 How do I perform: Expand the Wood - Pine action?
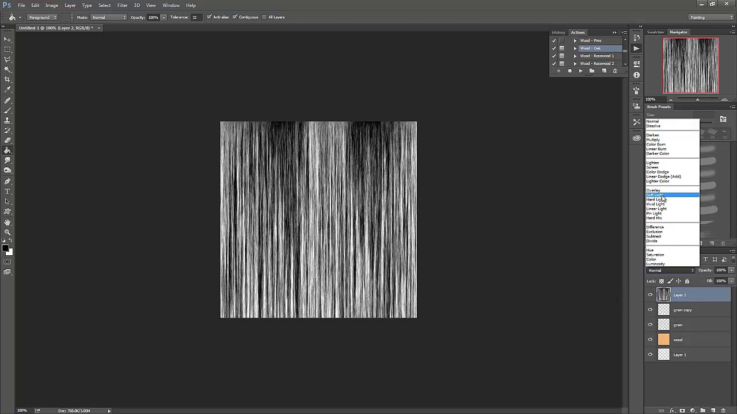tap(575, 41)
